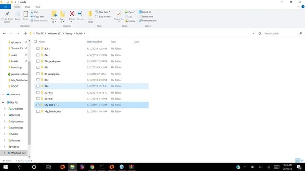Open Chrome from the taskbar
This screenshot has height=171, width=305.
click(92, 167)
